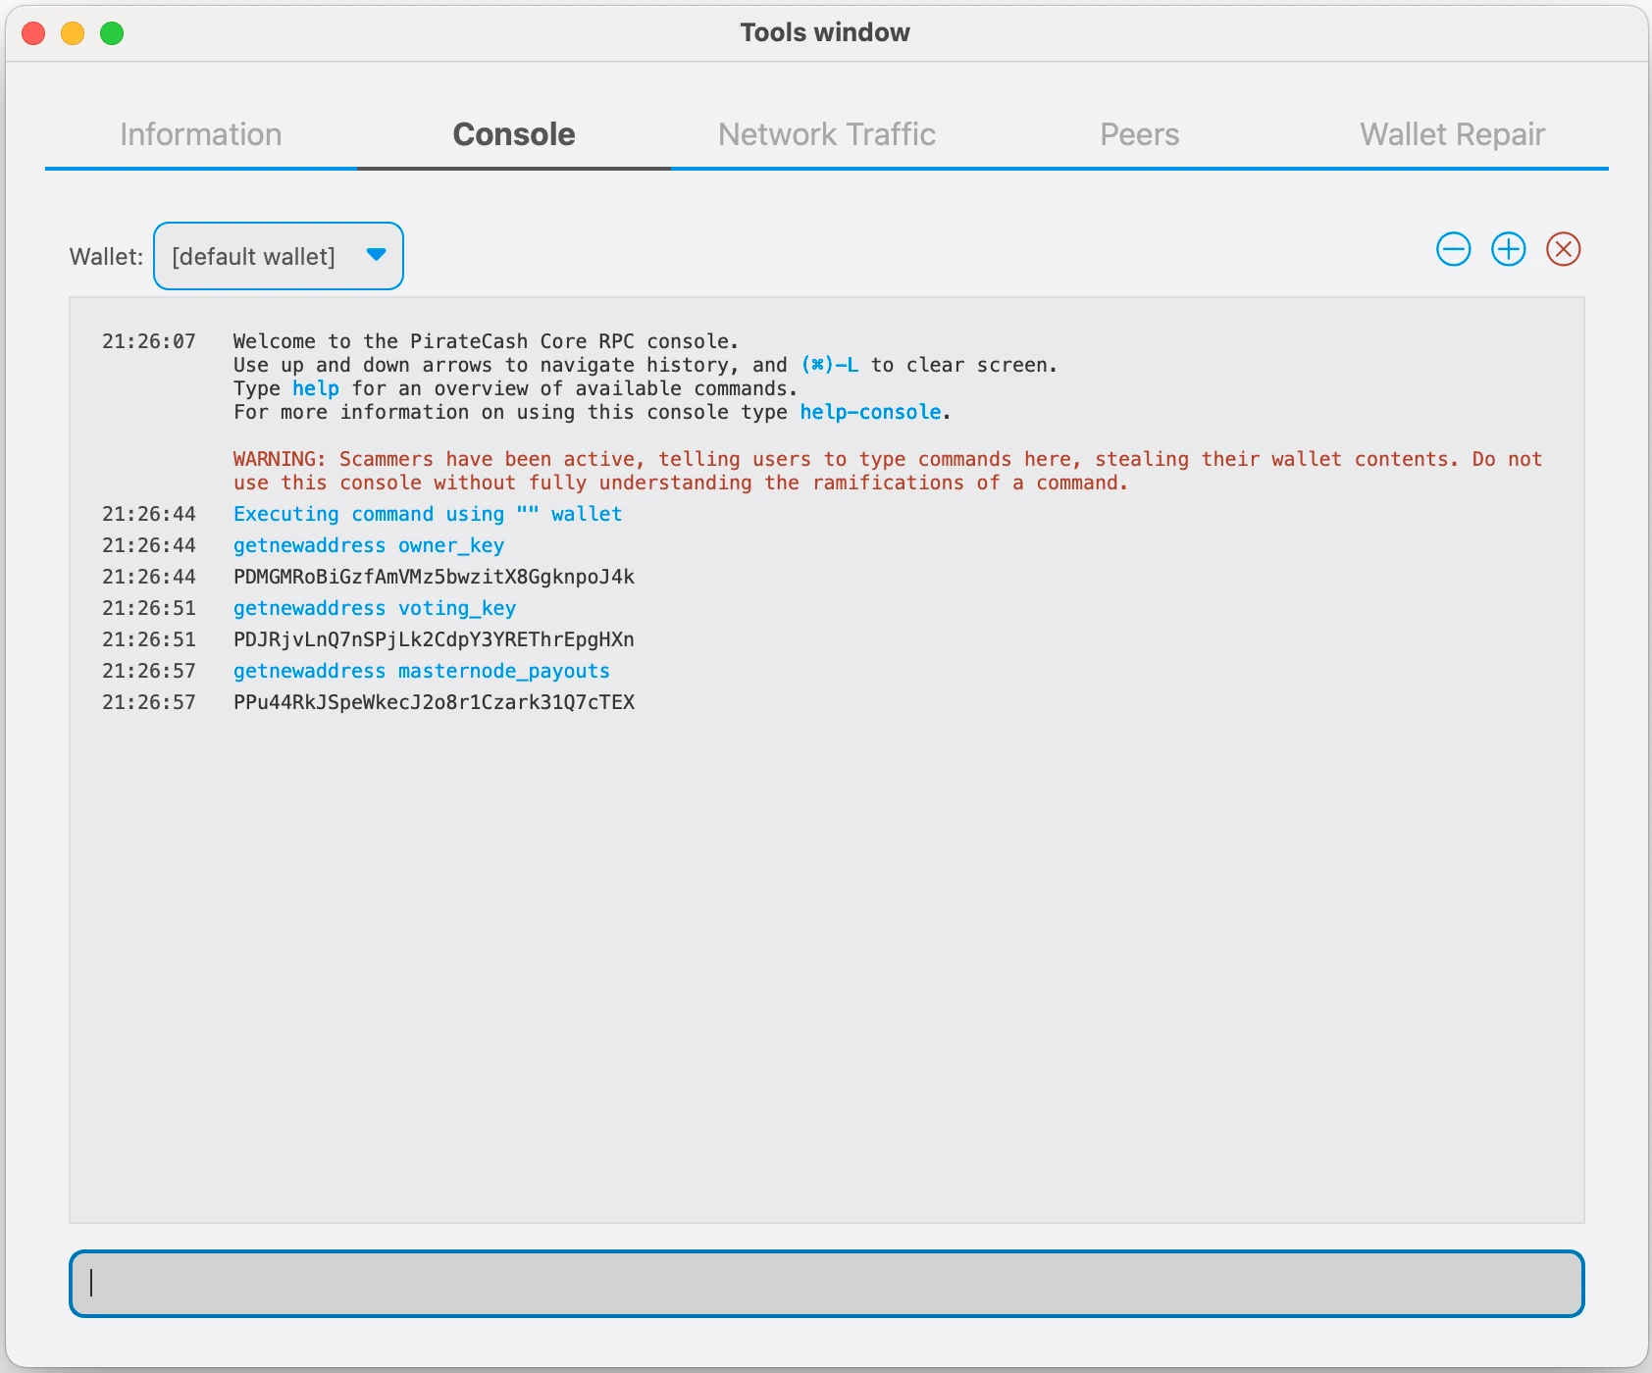
Task: Go to the Peers tab
Action: [1140, 134]
